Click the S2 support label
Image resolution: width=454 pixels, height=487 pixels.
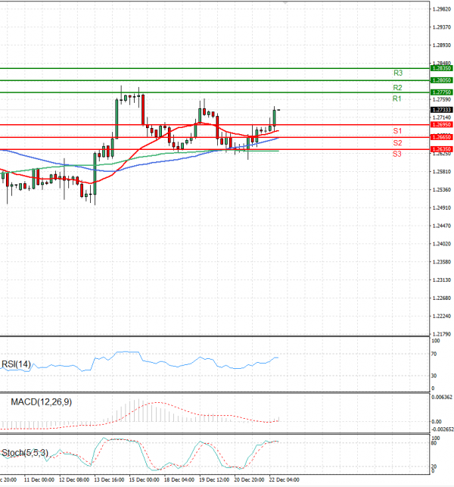tap(397, 143)
